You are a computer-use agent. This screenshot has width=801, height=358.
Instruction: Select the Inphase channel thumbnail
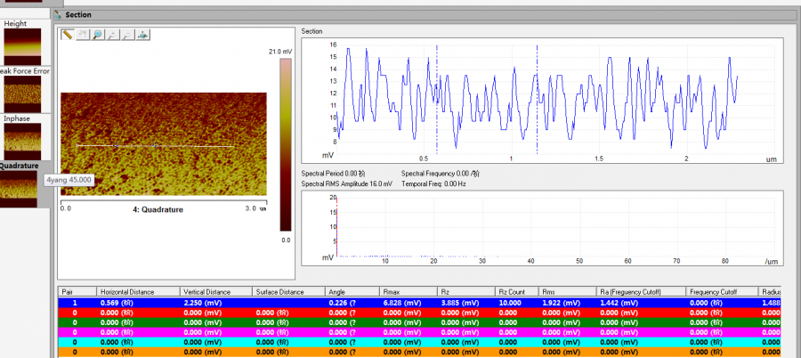(21, 141)
